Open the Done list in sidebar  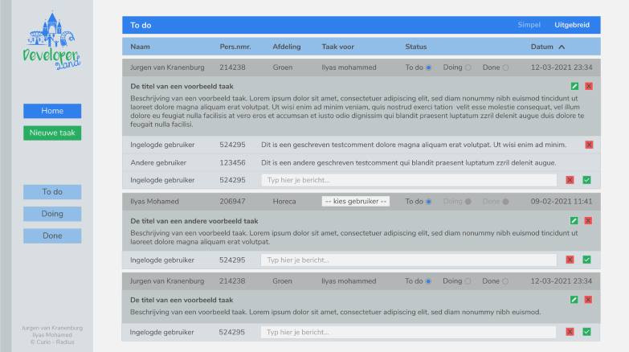(x=52, y=236)
